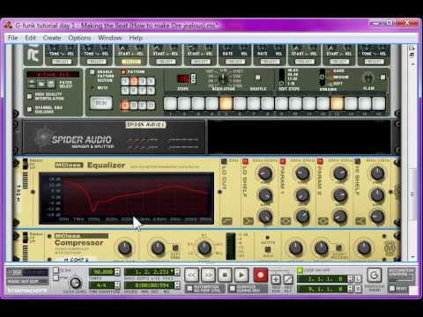The image size is (423, 317).
Task: Click the Compressor output gain knob
Action: (364, 248)
